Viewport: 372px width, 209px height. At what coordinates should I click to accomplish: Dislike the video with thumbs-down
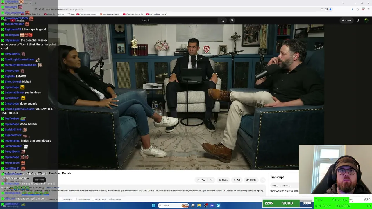click(x=211, y=180)
